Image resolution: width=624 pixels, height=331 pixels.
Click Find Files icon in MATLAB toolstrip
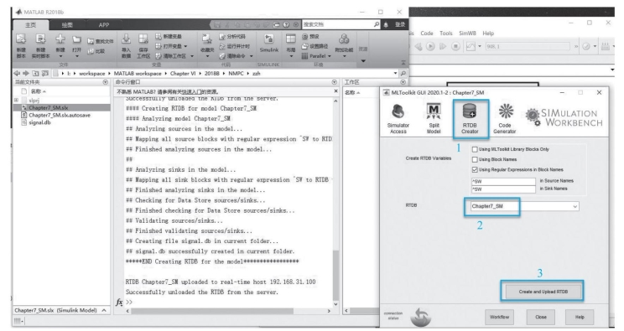click(91, 41)
